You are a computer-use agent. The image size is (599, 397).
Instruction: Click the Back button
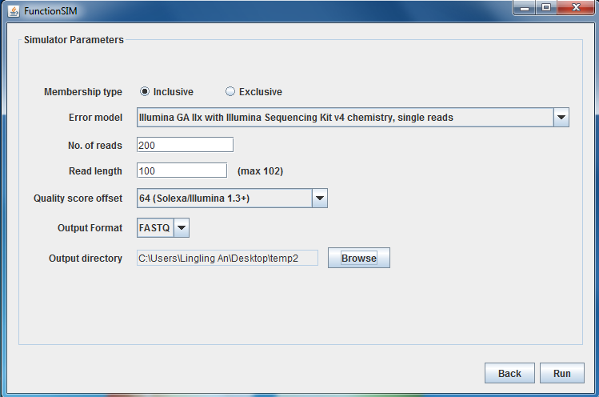(509, 373)
